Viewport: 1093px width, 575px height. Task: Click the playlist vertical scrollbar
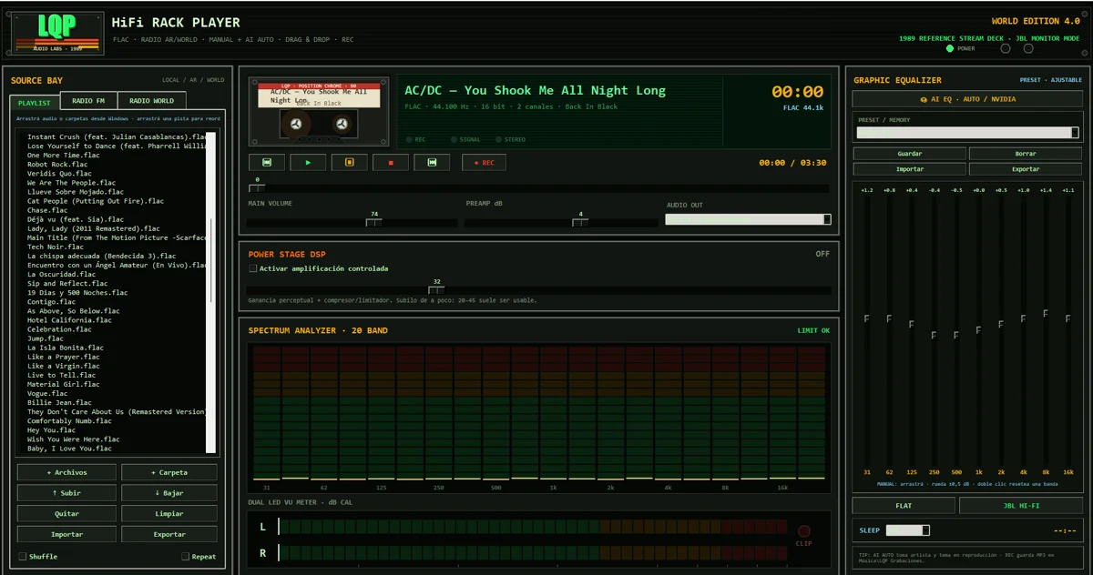(x=211, y=292)
